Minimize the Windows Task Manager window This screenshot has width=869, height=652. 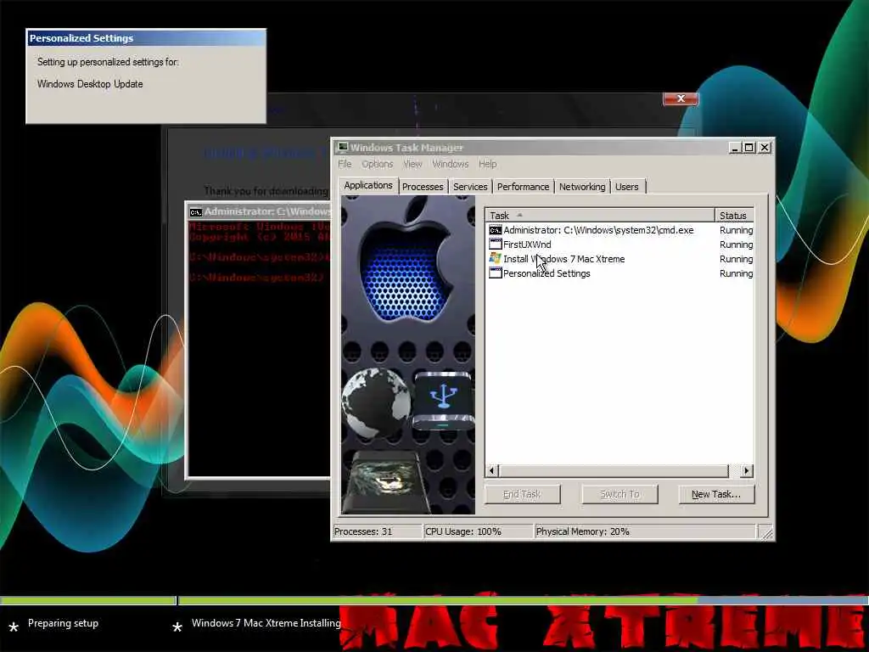pos(735,148)
